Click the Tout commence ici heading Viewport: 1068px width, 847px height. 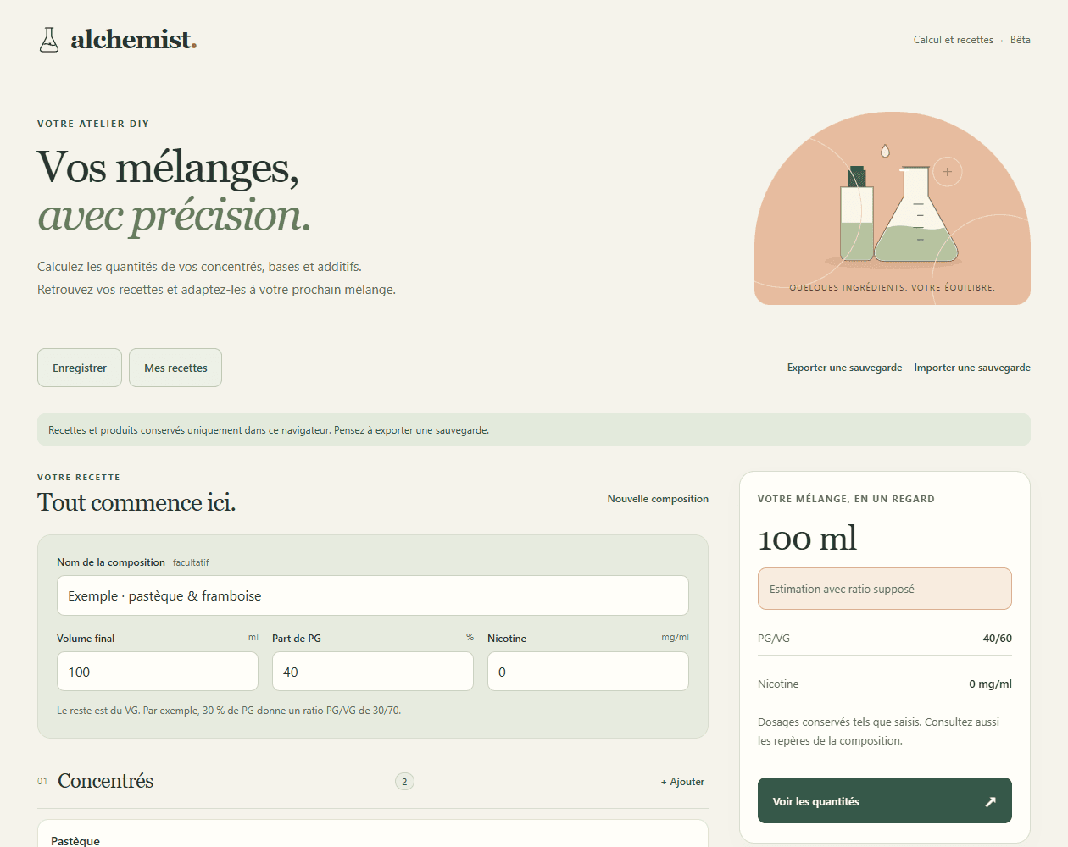coord(136,502)
